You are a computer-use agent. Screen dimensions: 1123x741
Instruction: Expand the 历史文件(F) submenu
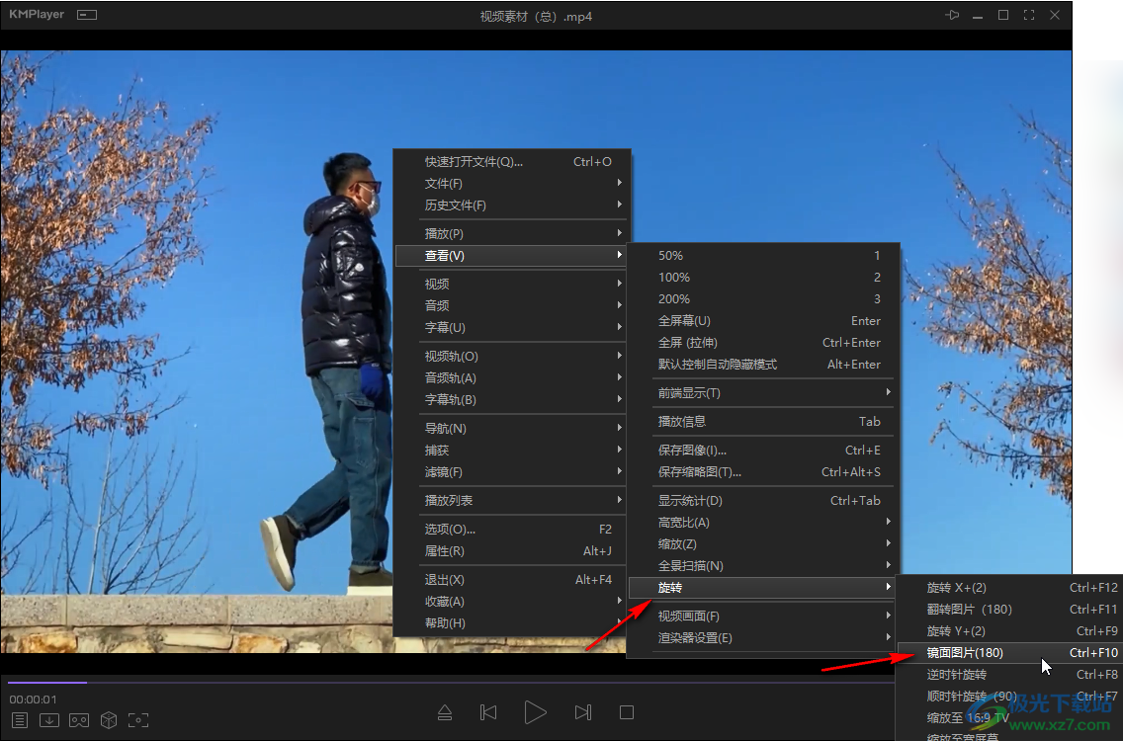[x=511, y=206]
